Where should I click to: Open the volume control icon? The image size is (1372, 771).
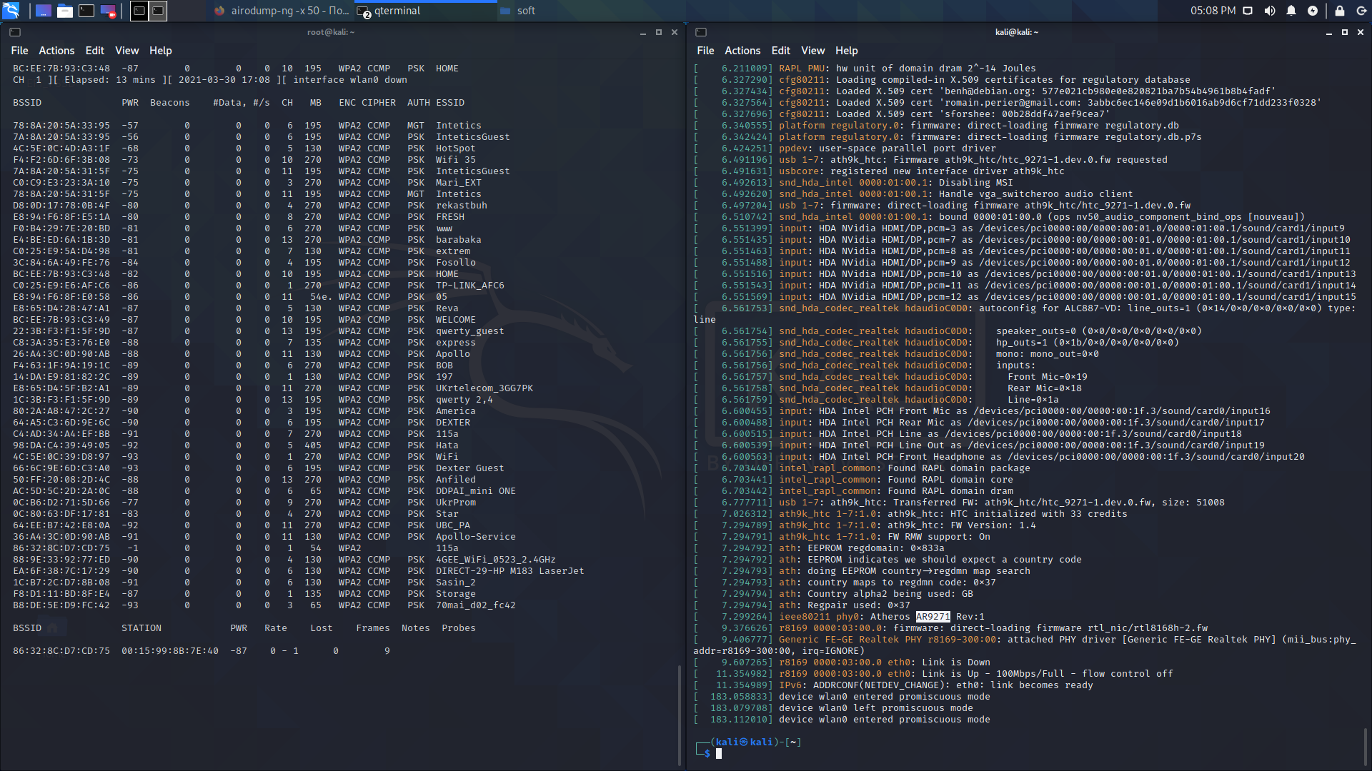[1269, 11]
